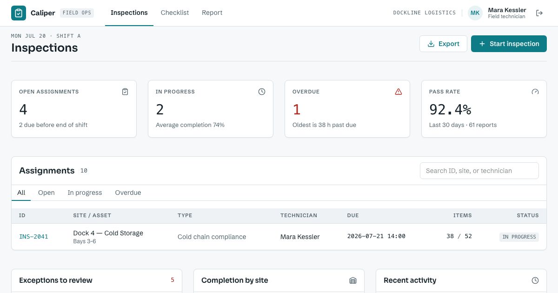Image resolution: width=558 pixels, height=293 pixels.
Task: Click the ID column header
Action: tap(22, 215)
